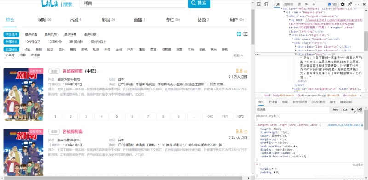This screenshot has width=368, height=180.
Task: Collapse the div class="intros" node
Action: point(293,43)
